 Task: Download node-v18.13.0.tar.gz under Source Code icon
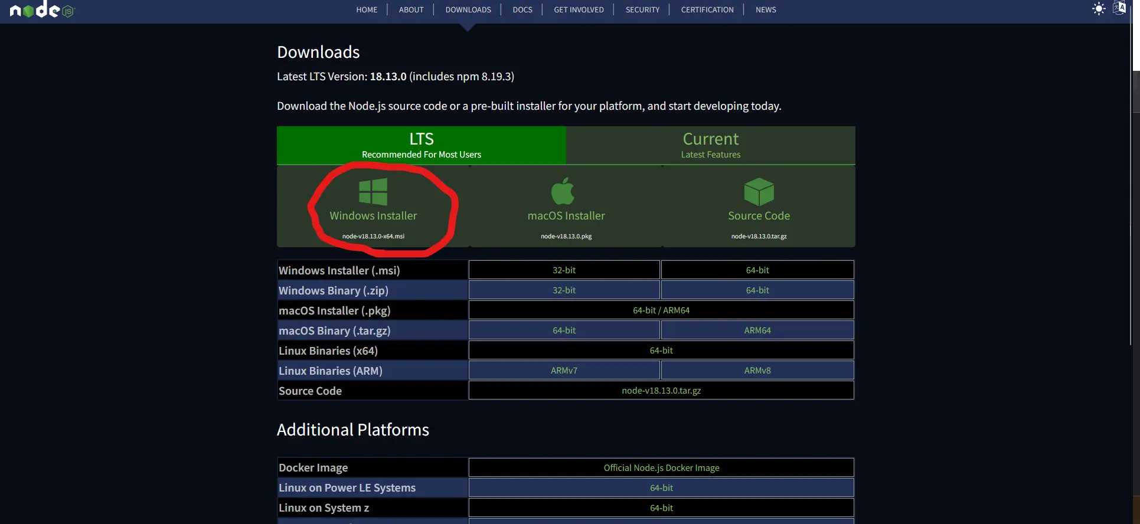(x=759, y=236)
